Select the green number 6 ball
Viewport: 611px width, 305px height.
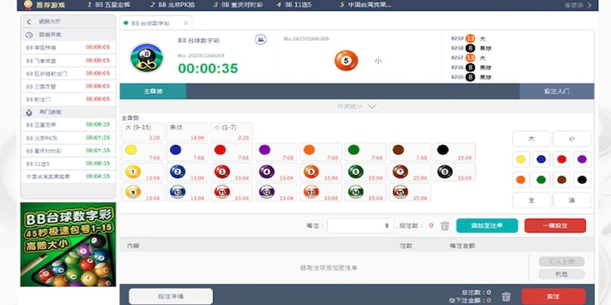coord(354,172)
